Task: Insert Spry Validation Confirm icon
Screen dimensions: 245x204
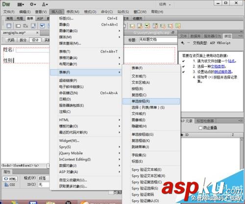Action: (x=171, y=26)
